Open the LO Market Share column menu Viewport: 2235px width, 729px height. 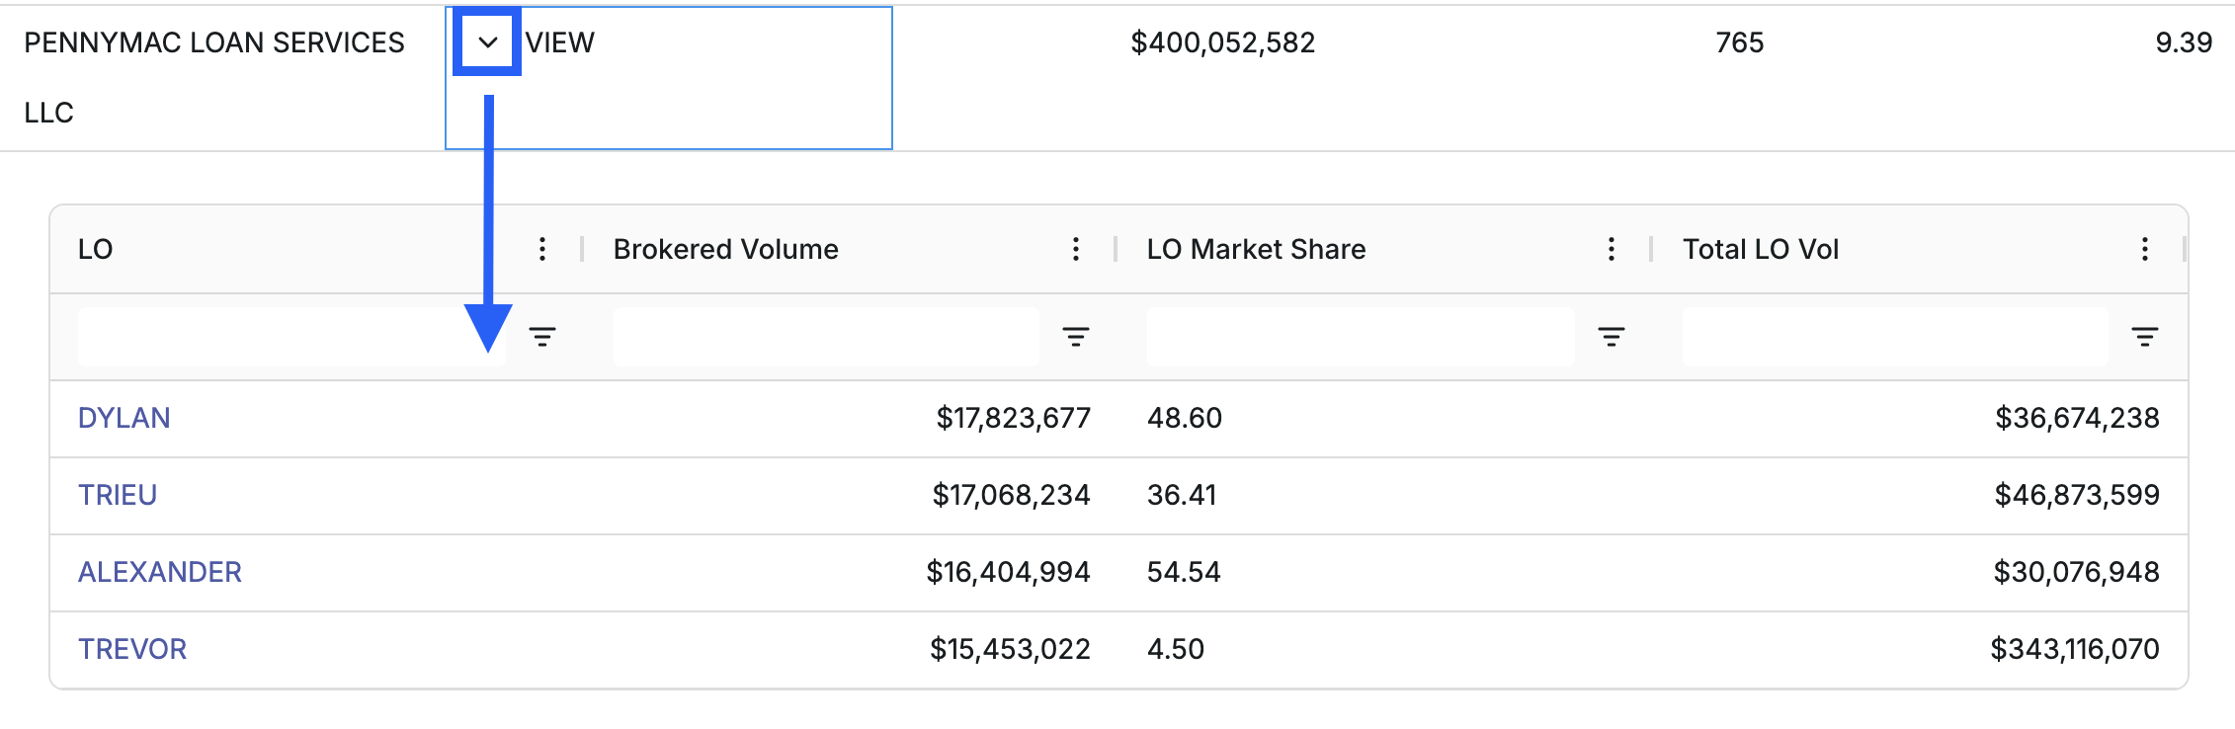point(1612,249)
